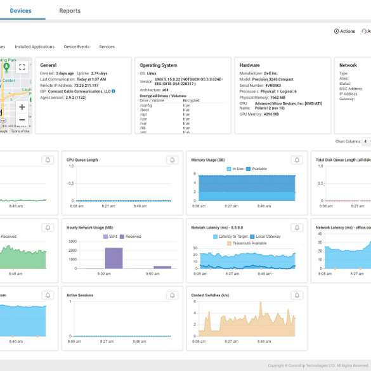Click the /opt encrypted drive row

tap(183, 114)
